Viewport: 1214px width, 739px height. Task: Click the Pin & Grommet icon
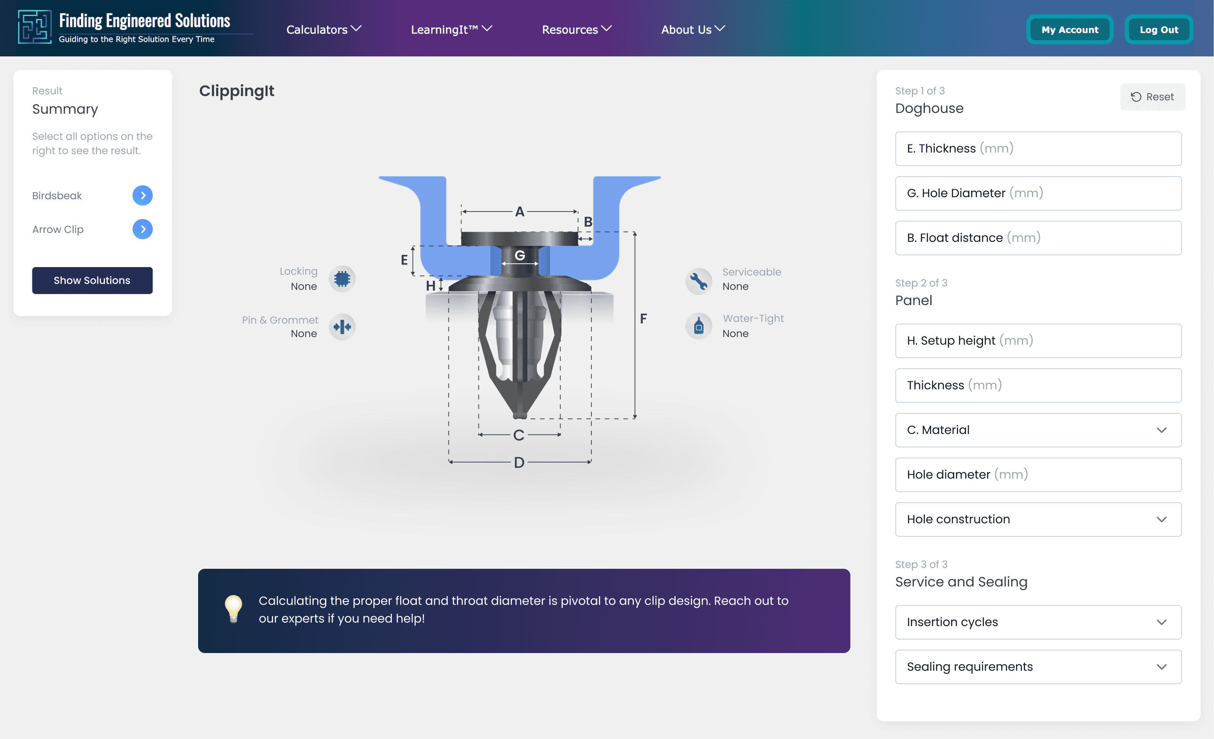pos(342,327)
